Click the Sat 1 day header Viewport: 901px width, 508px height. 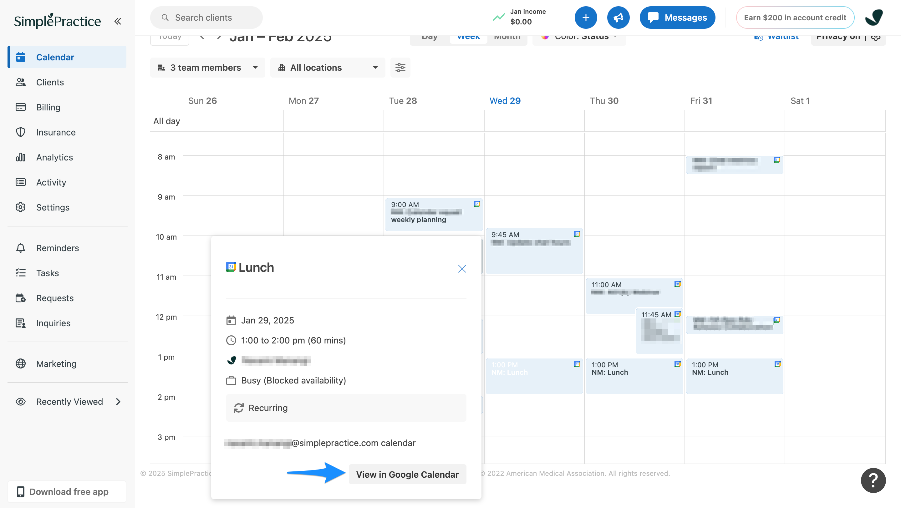(x=800, y=101)
